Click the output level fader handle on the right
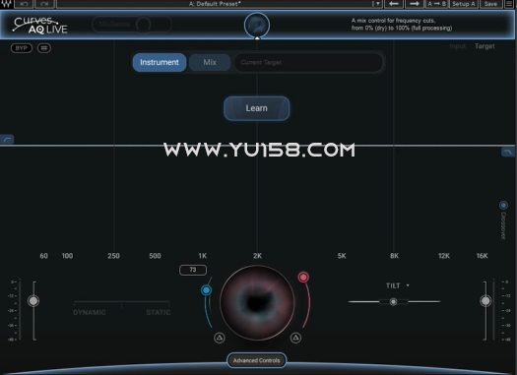This screenshot has width=517, height=375. (485, 301)
